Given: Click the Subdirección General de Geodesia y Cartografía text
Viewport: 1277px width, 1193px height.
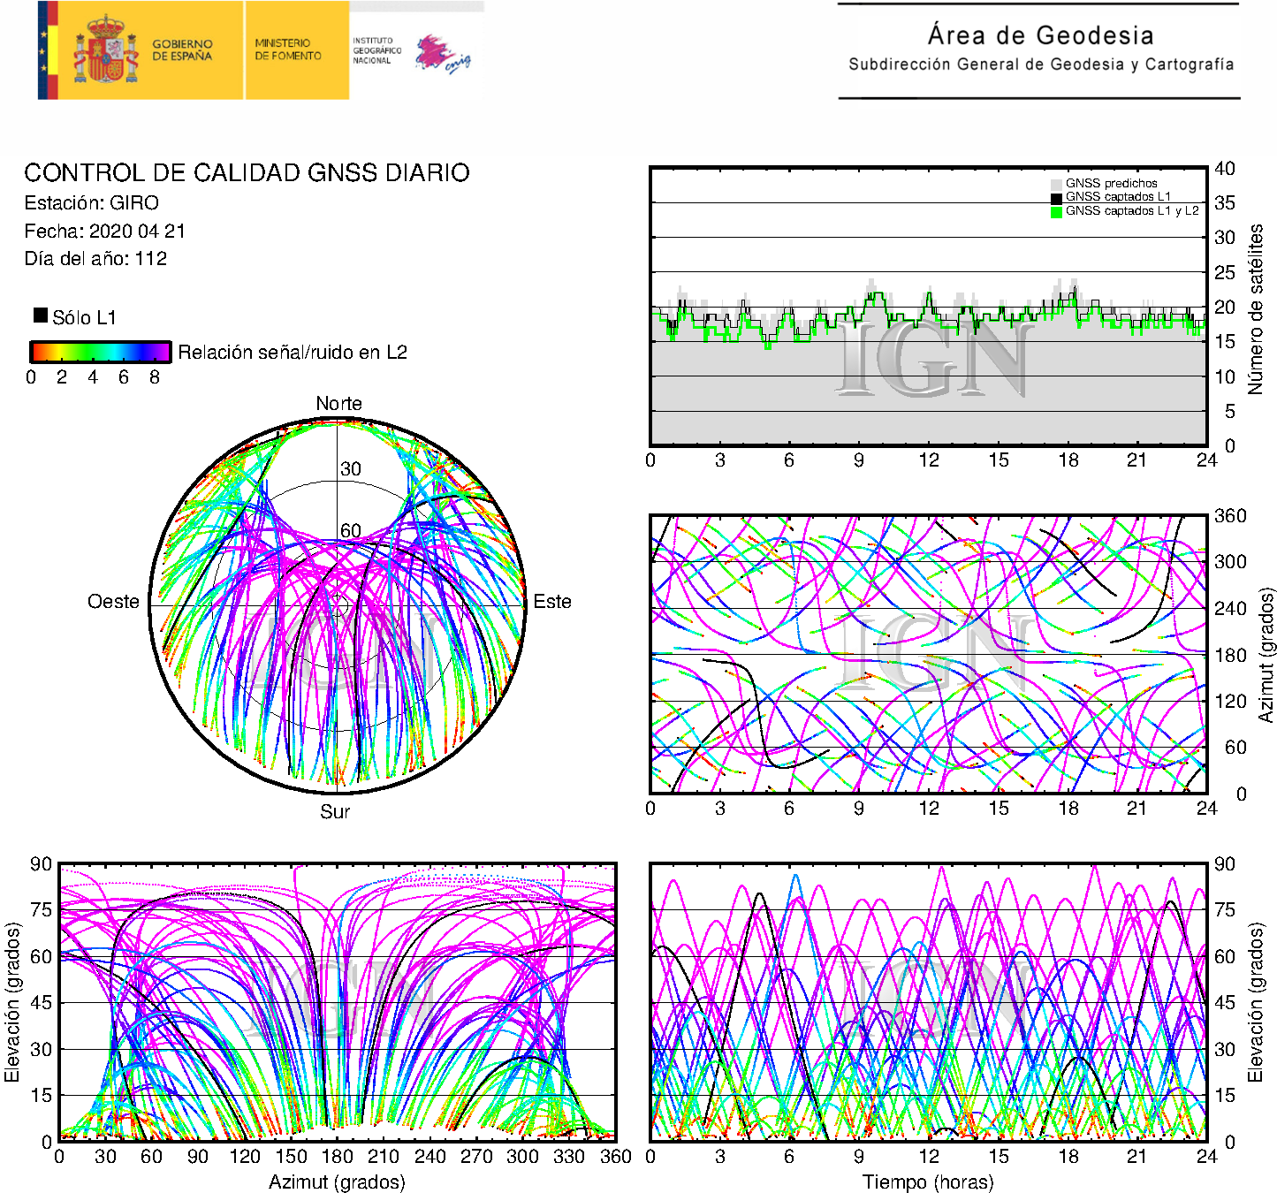Looking at the screenshot, I should [1040, 65].
